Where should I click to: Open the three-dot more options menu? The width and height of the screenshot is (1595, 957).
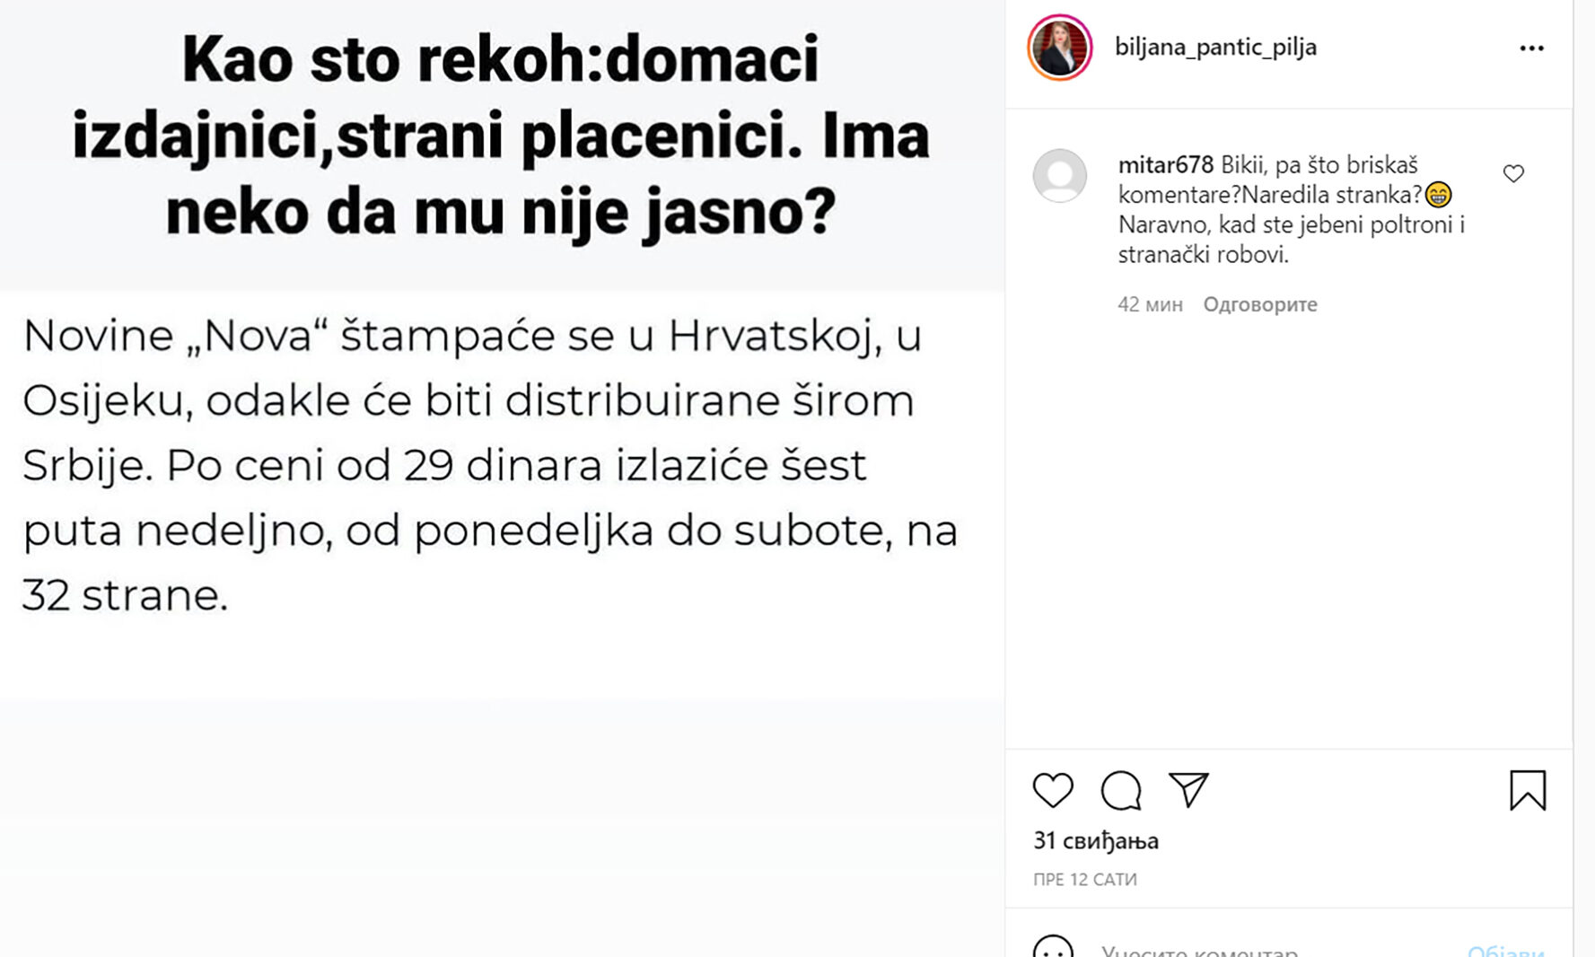point(1531,48)
